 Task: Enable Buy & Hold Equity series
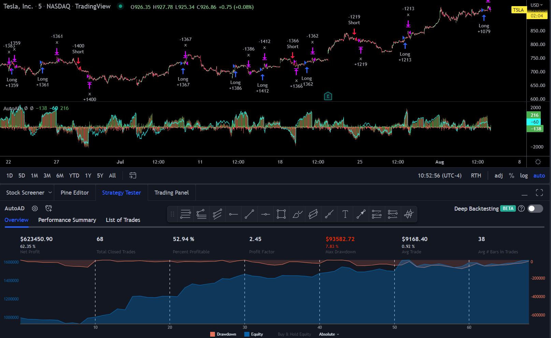click(294, 334)
